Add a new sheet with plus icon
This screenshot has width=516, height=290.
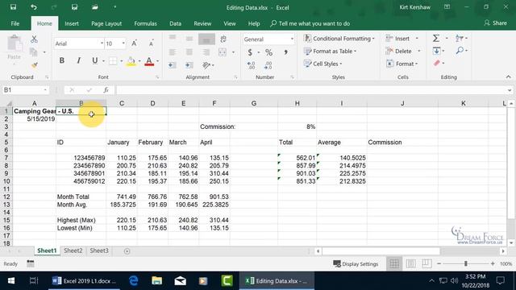[x=127, y=251]
